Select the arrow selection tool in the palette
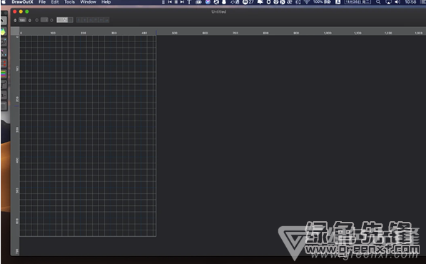This screenshot has height=264, width=426. coord(4,21)
